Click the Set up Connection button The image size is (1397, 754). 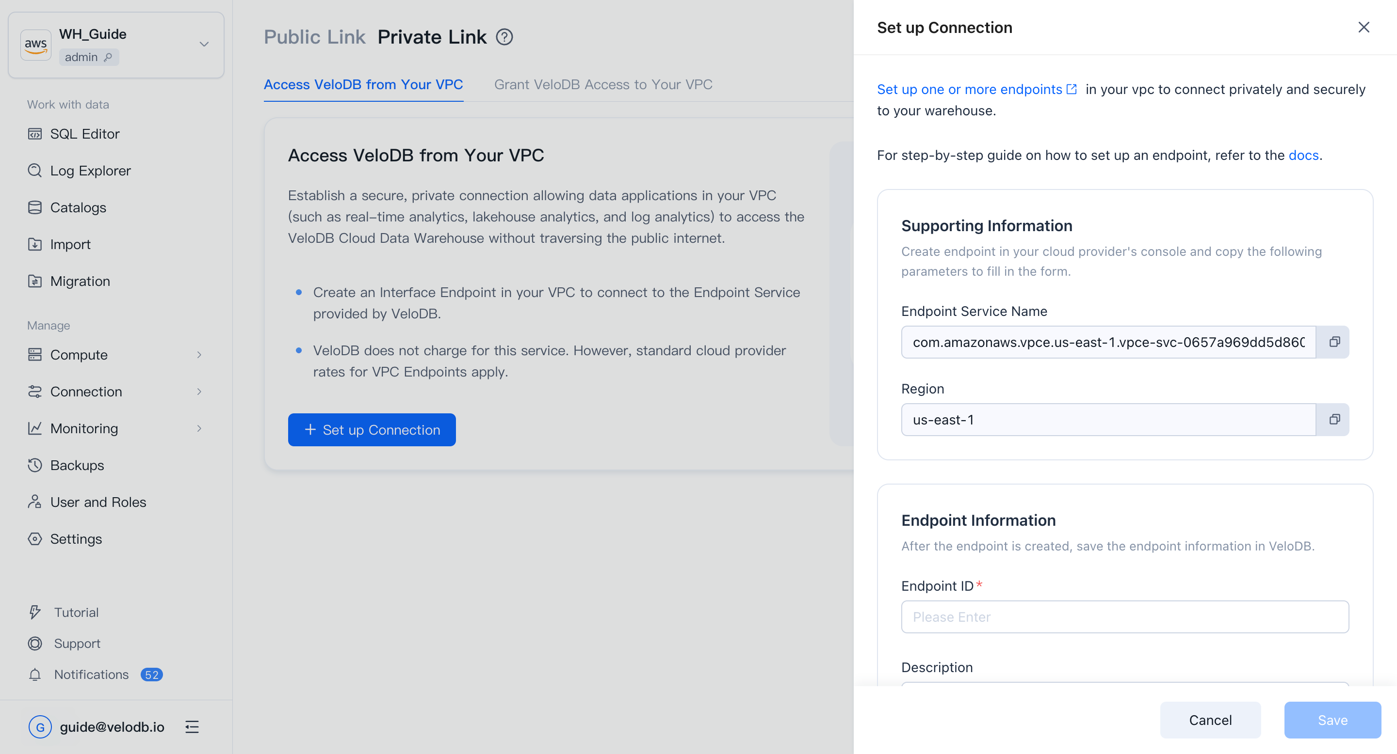[x=372, y=429]
